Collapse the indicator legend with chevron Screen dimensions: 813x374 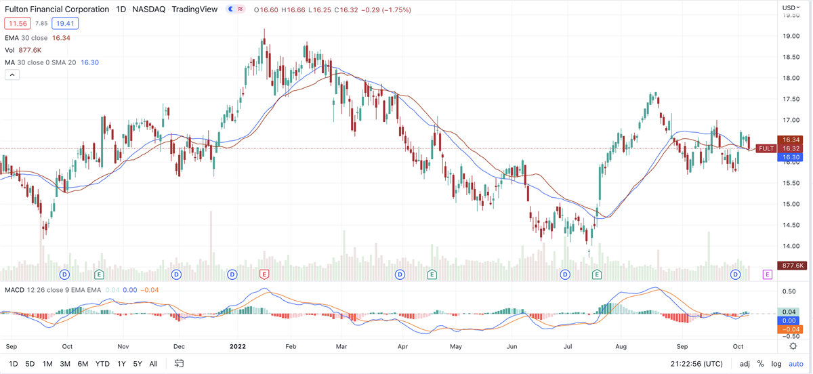(x=12, y=75)
